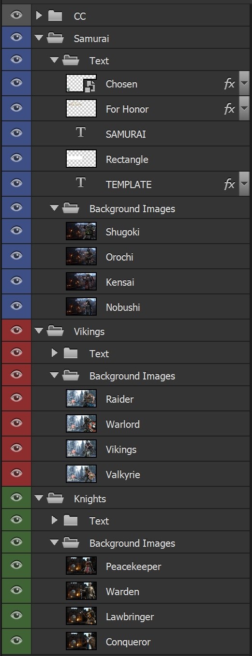
Task: Collapse Samurai Background Images folder
Action: (54, 208)
